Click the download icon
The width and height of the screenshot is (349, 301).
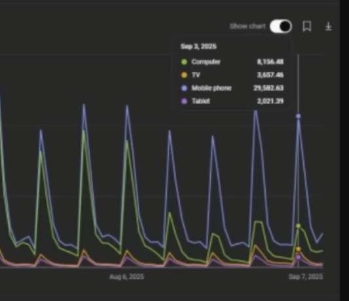click(328, 26)
